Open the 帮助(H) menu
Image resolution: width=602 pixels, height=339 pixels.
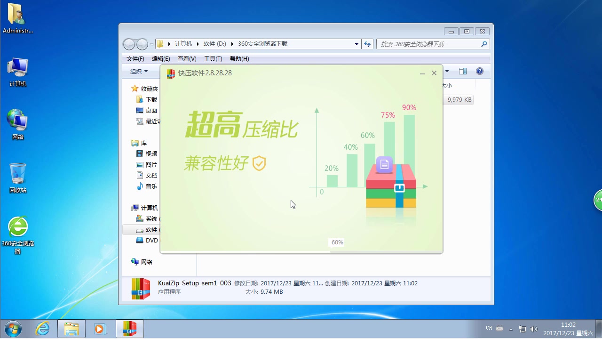[239, 59]
